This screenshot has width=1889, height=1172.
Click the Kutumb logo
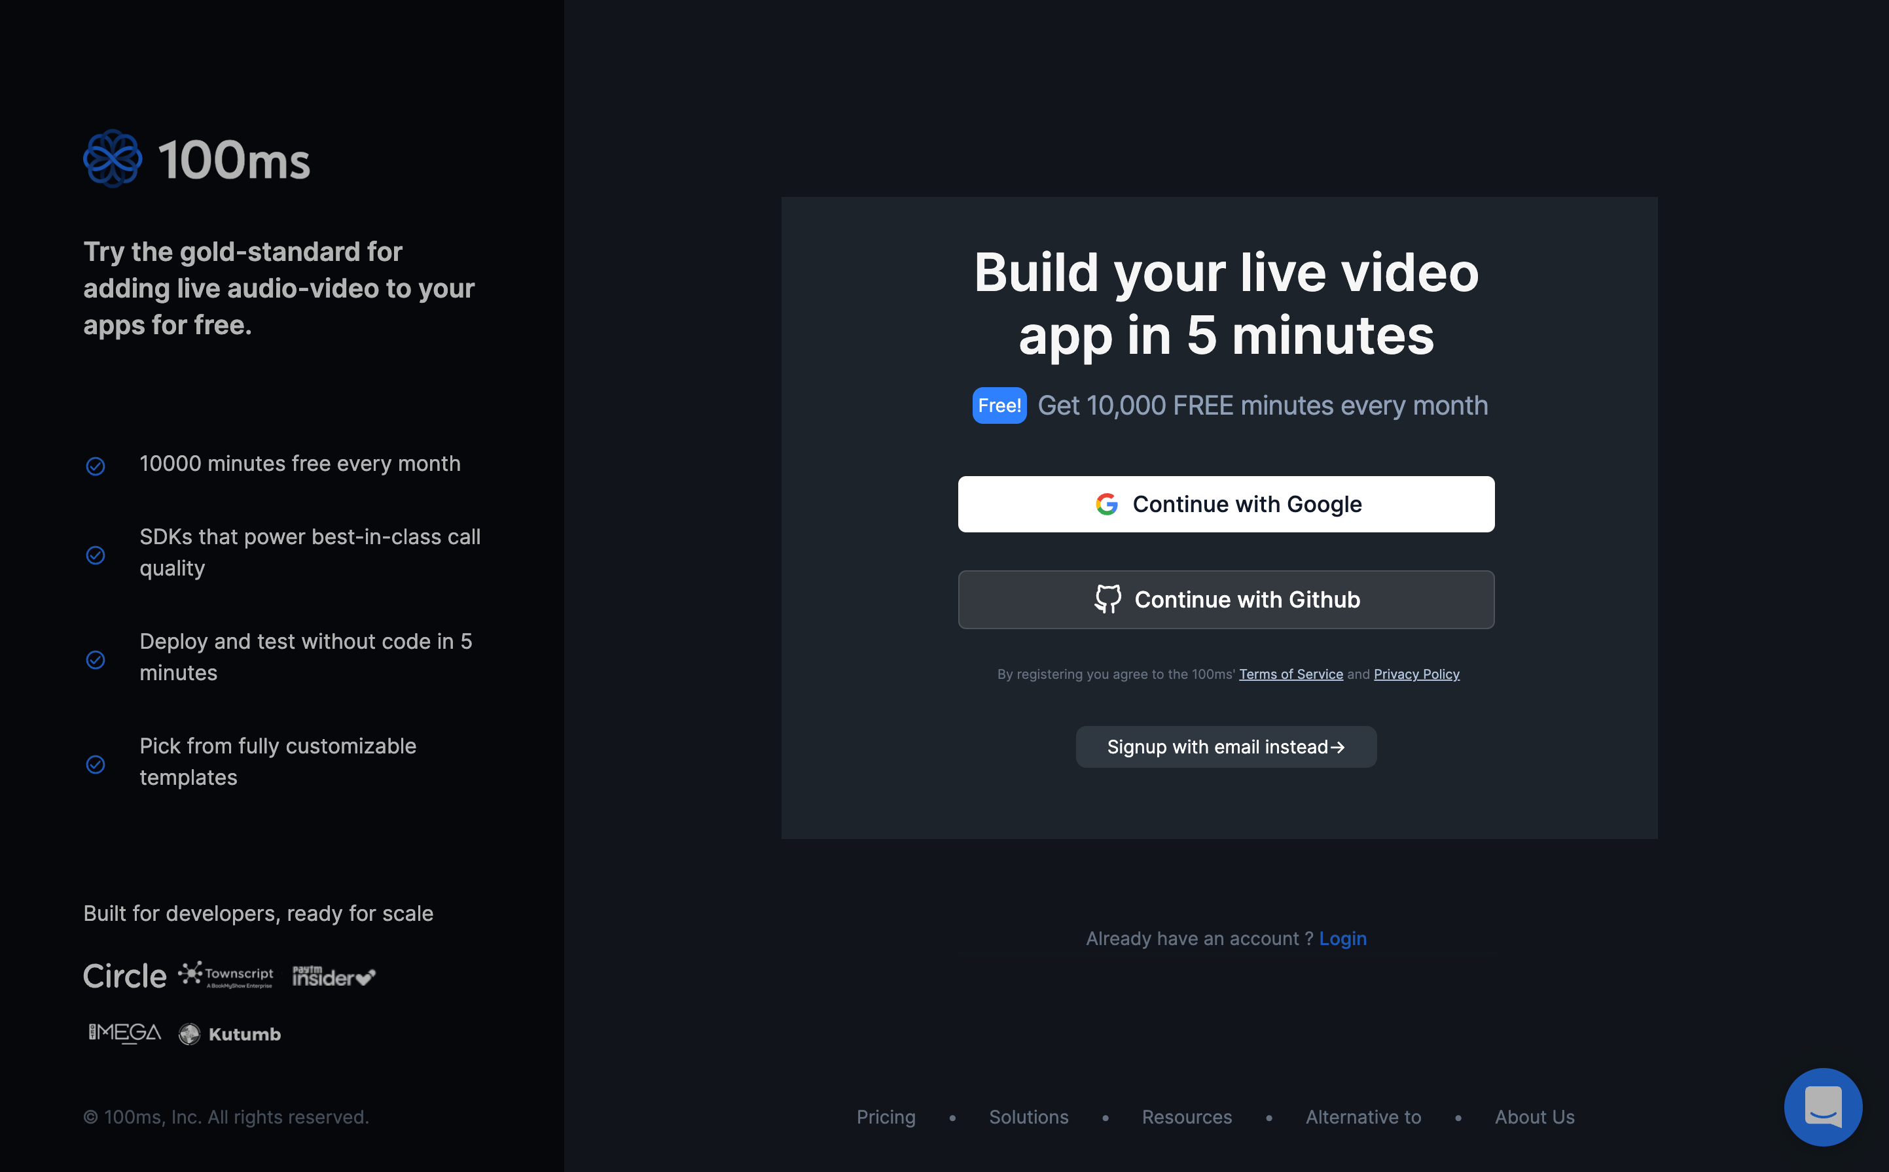click(x=230, y=1034)
